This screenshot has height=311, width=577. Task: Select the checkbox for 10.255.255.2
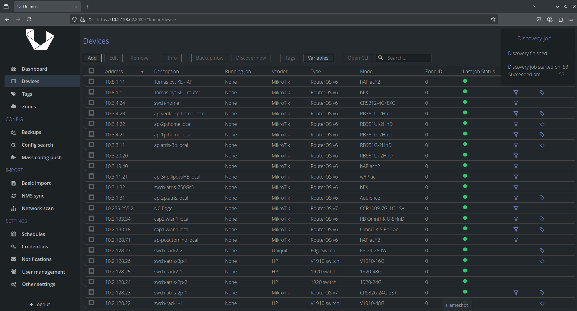click(91, 208)
